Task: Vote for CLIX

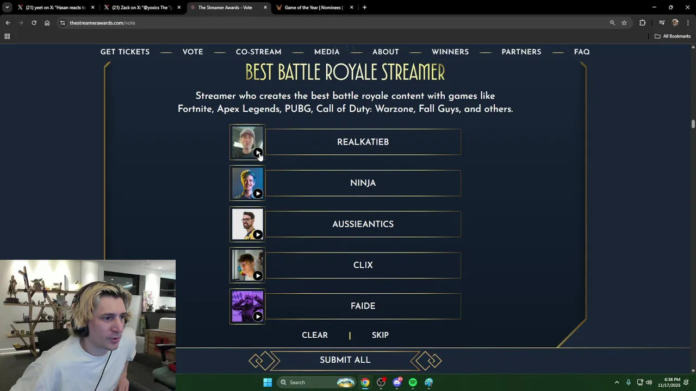Action: (363, 265)
